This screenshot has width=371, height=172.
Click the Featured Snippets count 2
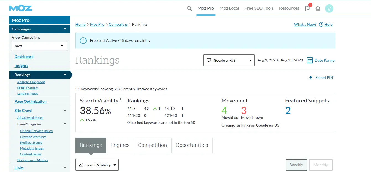point(288,111)
